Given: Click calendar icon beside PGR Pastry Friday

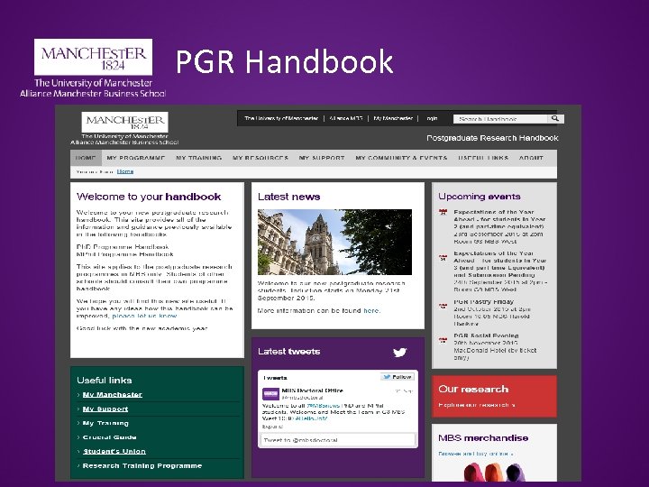Looking at the screenshot, I should pos(443,306).
